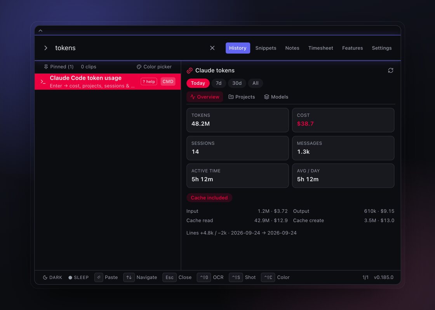Click the Cost $38.7 card

[x=343, y=120]
